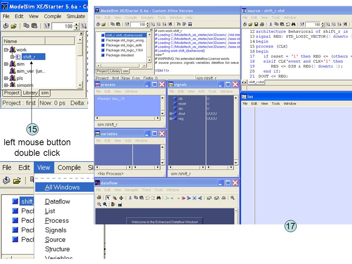Click the traffic light icon in the dataflow toolbar
The width and height of the screenshot is (352, 264).
coord(113,204)
